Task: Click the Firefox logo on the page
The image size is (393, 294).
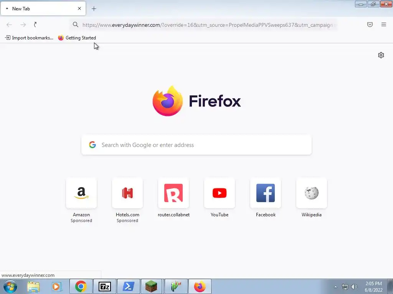Action: click(x=168, y=101)
